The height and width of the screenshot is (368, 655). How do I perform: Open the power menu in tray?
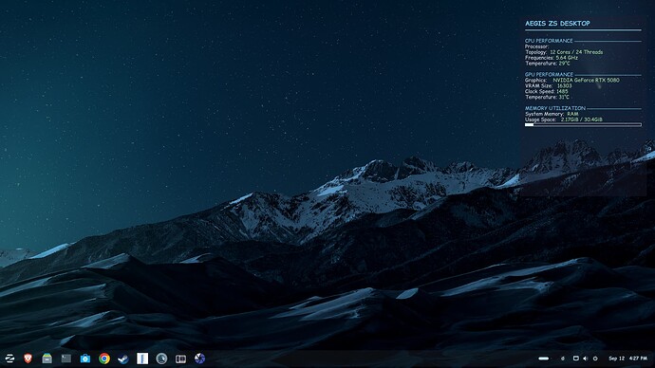click(595, 359)
